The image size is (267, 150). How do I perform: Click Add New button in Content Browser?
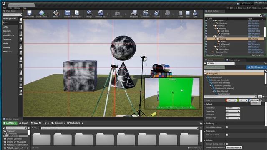[x=10, y=123]
